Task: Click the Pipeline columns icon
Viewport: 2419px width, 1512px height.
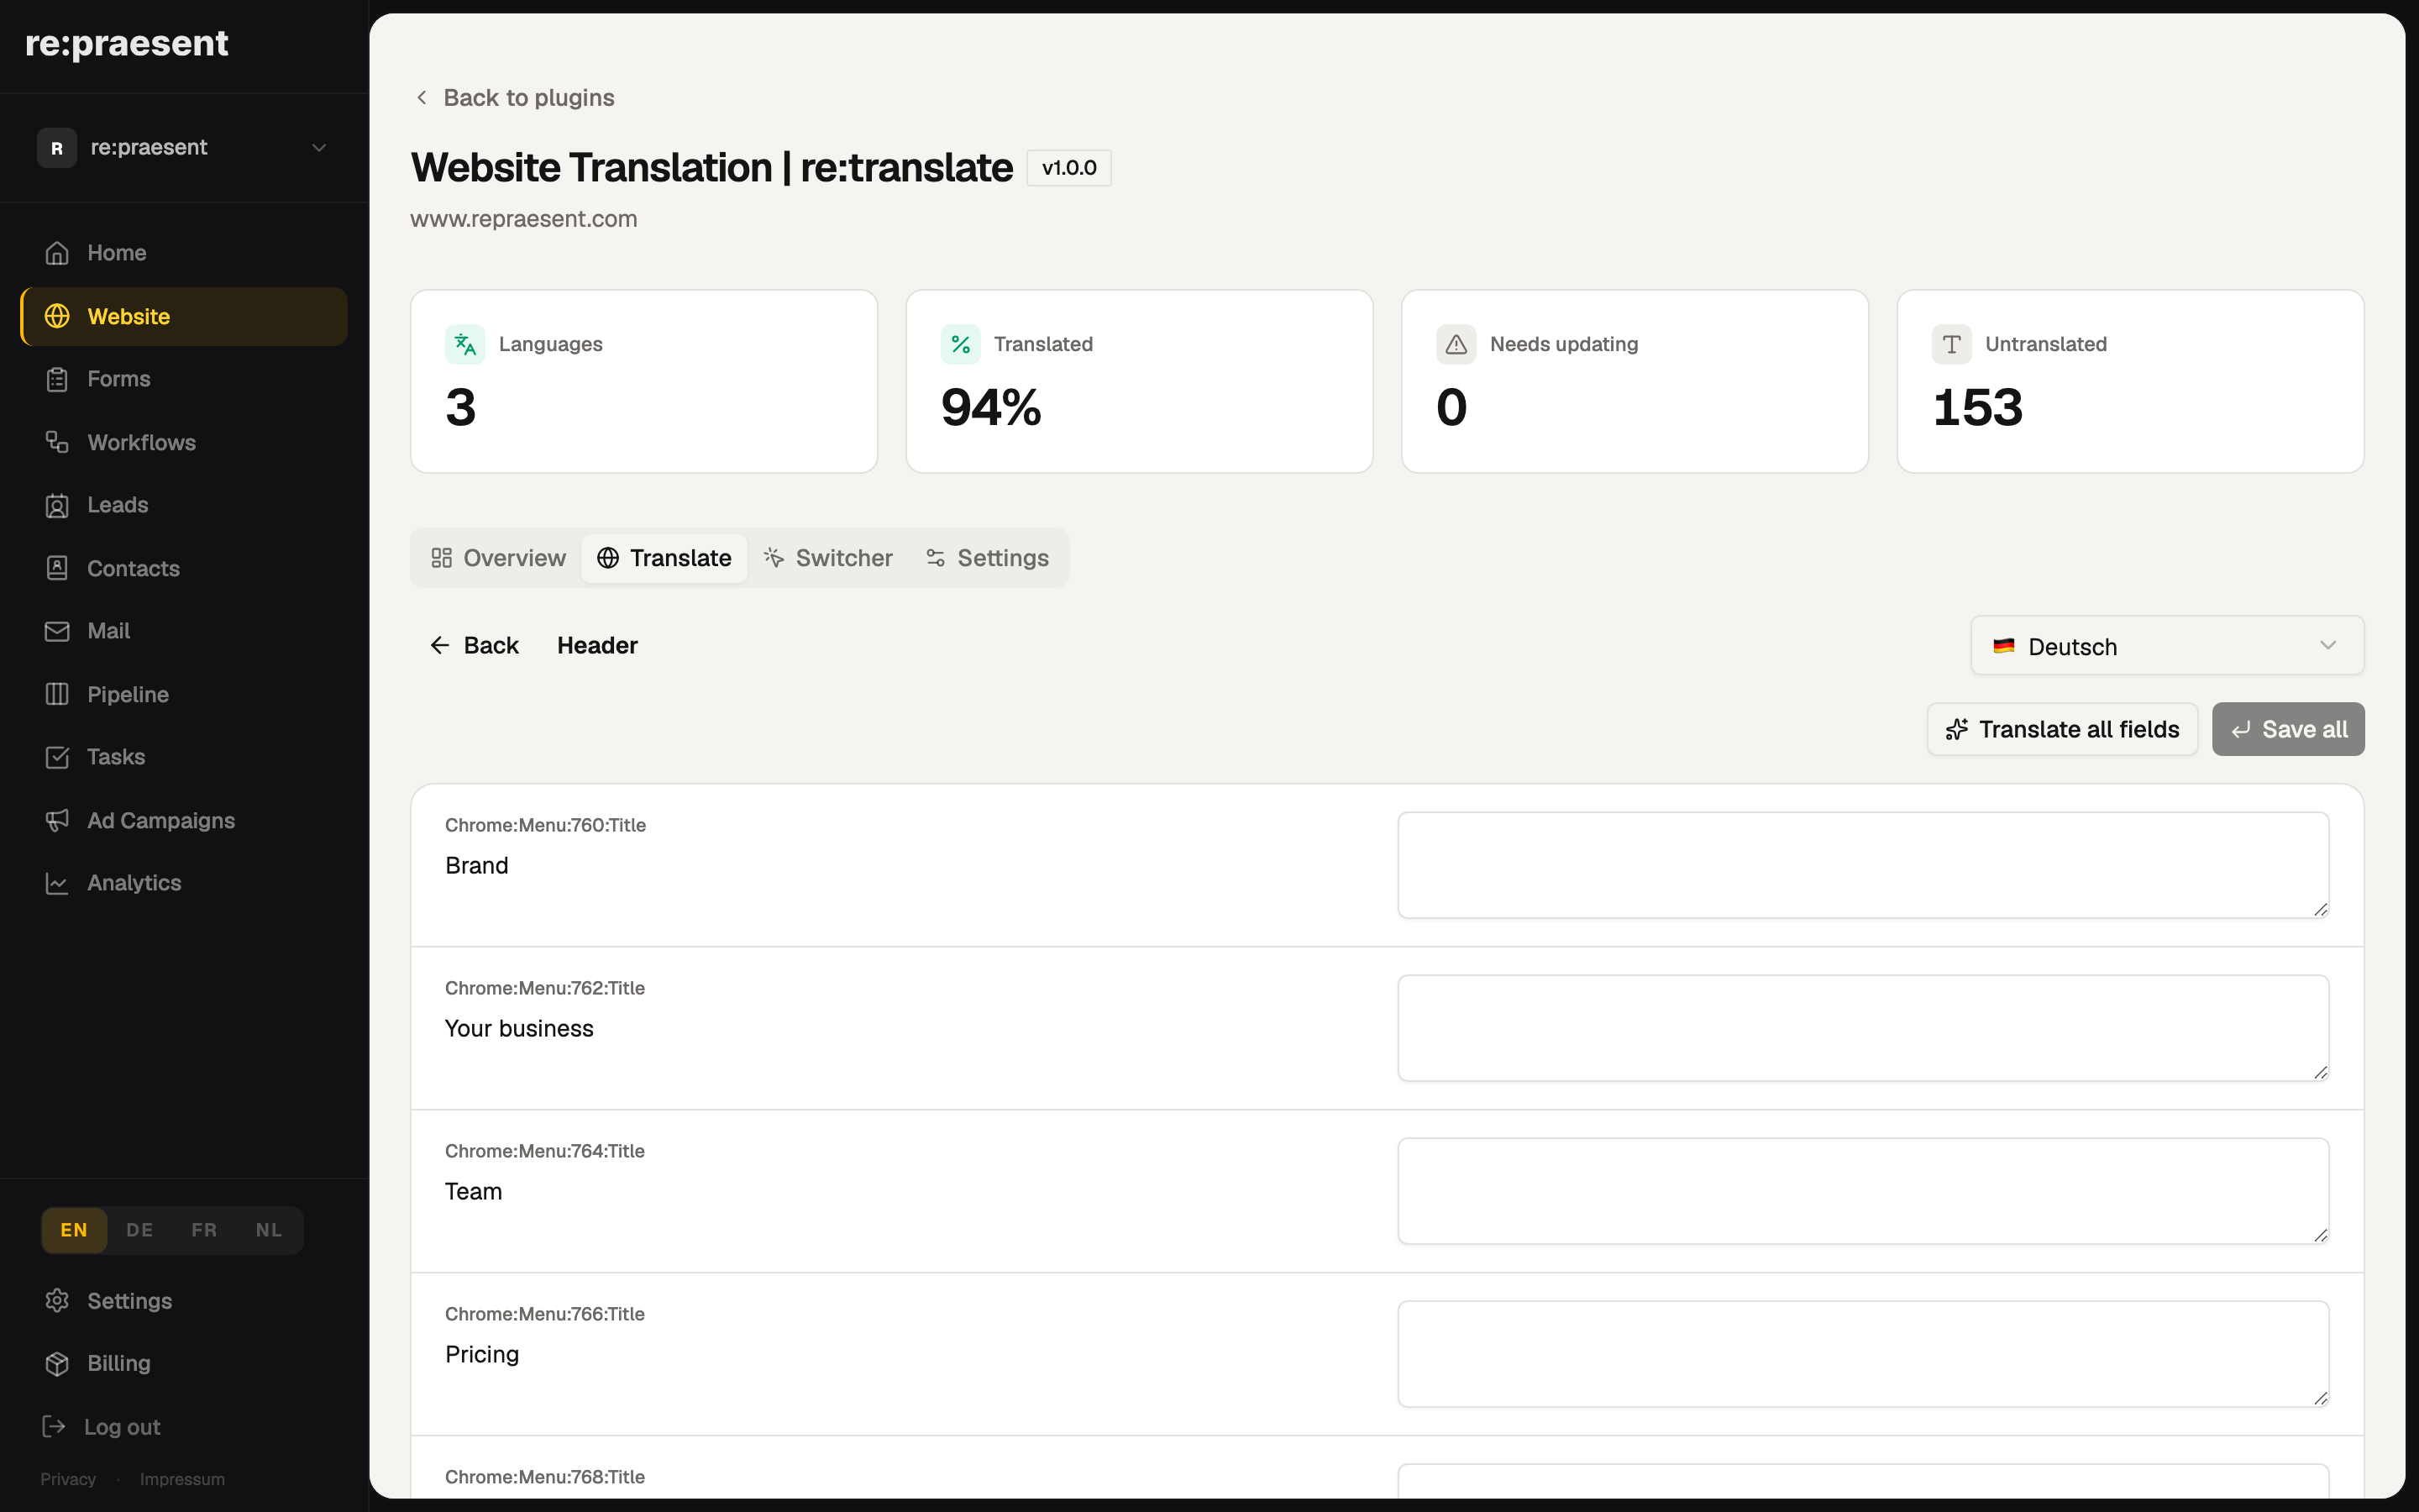Action: pos(57,694)
